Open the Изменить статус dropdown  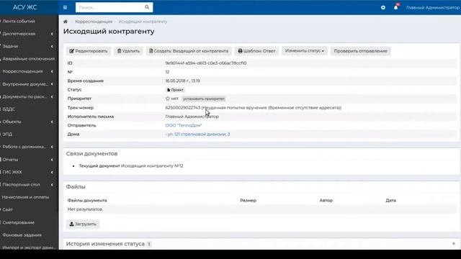point(305,51)
